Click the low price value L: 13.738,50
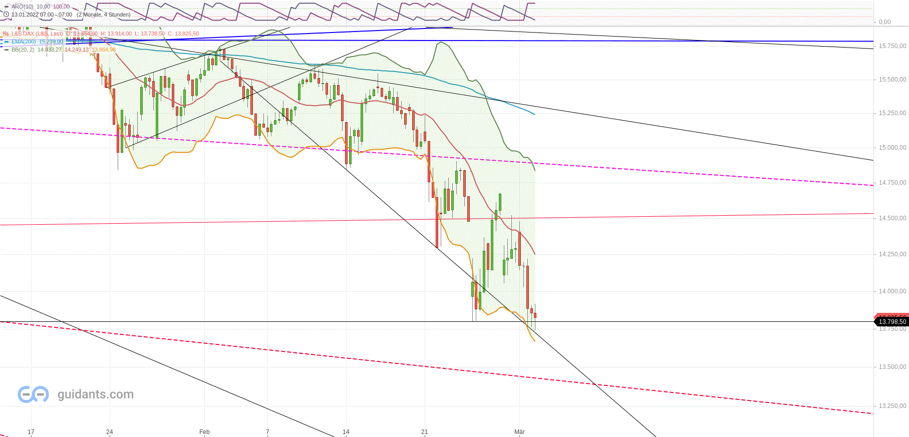 (150, 34)
